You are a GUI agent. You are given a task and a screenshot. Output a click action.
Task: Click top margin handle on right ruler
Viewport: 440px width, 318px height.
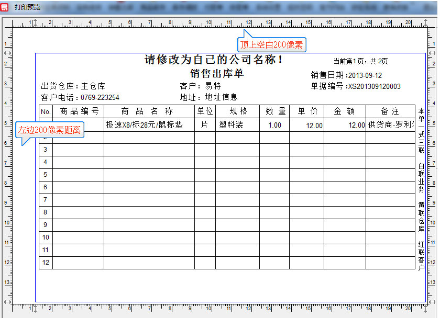coord(433,53)
